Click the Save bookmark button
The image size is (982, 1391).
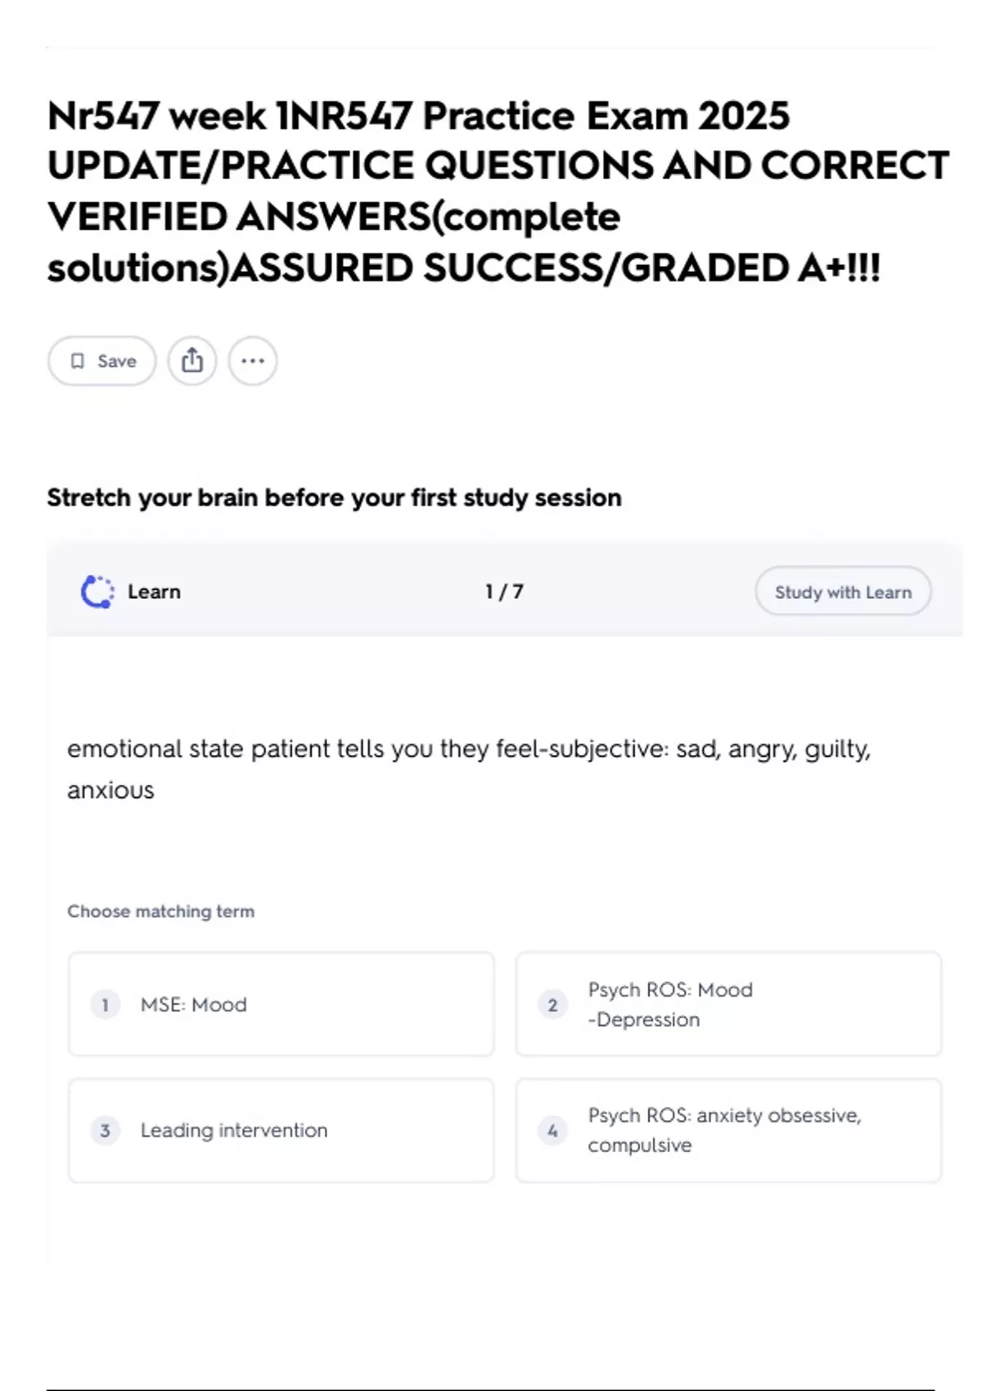click(101, 361)
